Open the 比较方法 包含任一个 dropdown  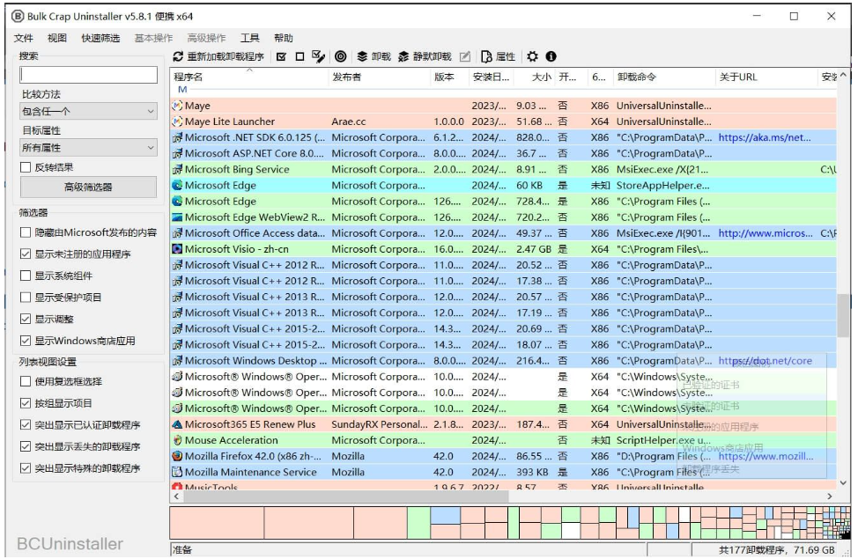pyautogui.click(x=89, y=112)
